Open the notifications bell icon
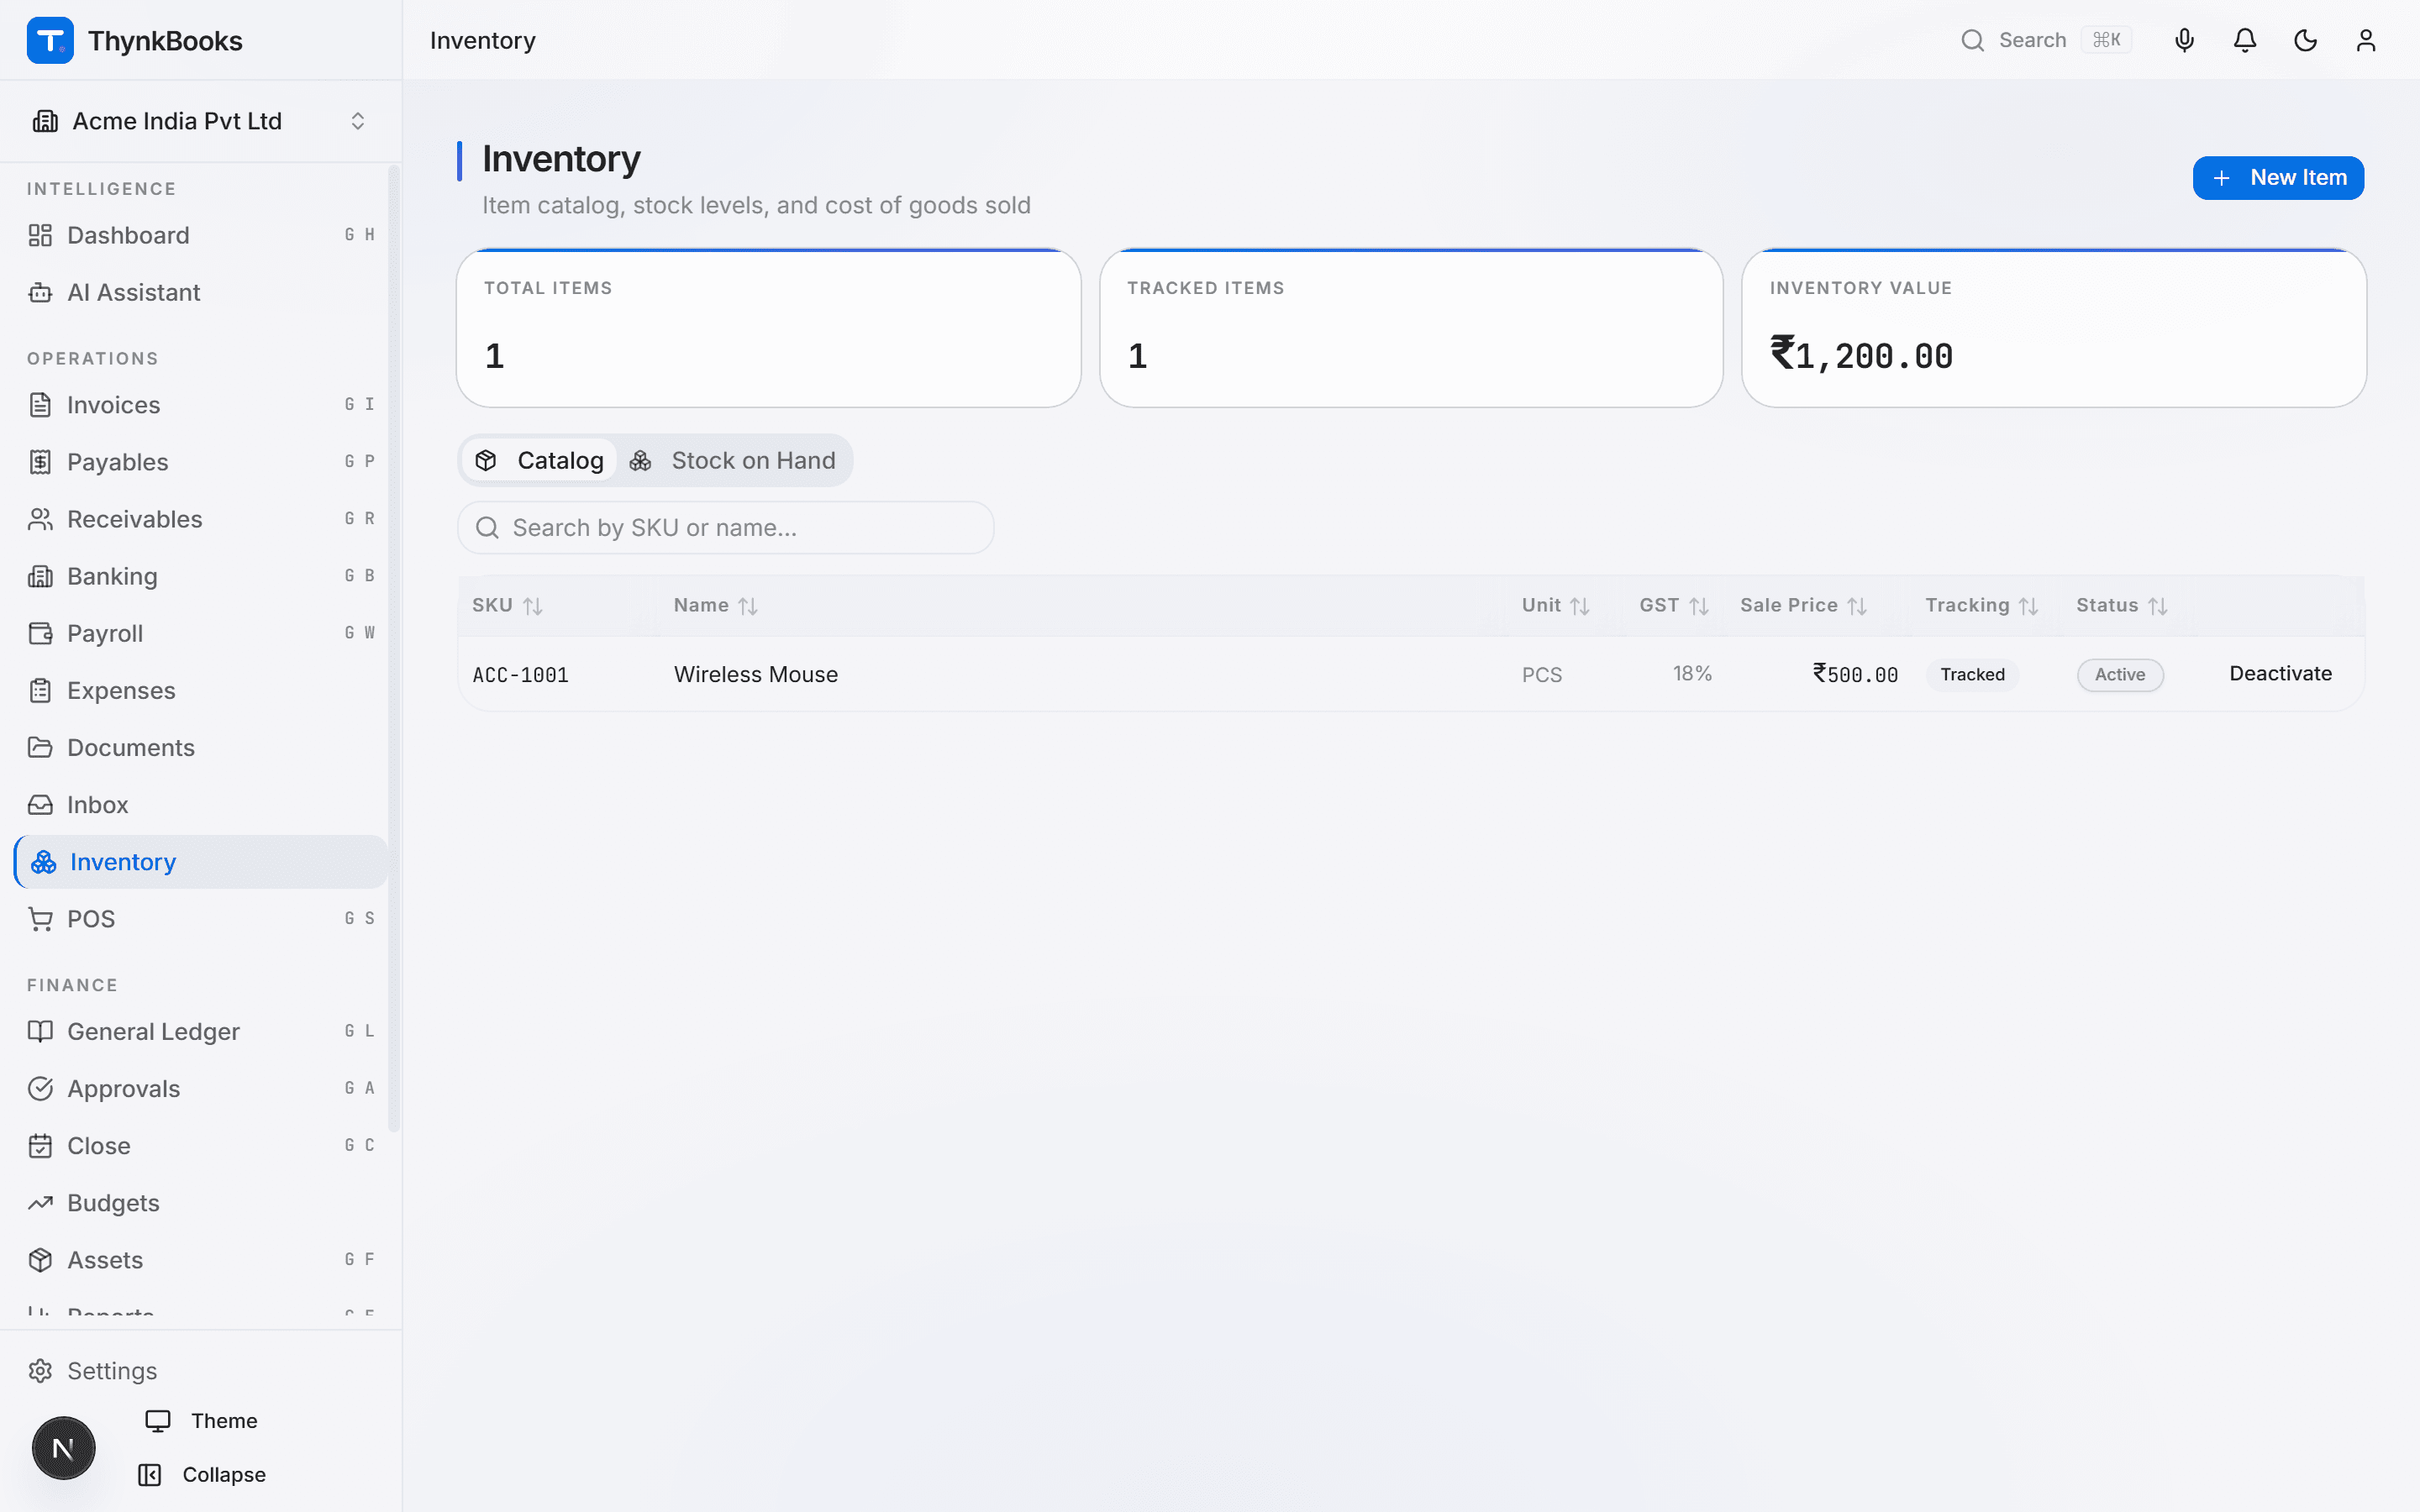This screenshot has height=1512, width=2420. [2245, 40]
